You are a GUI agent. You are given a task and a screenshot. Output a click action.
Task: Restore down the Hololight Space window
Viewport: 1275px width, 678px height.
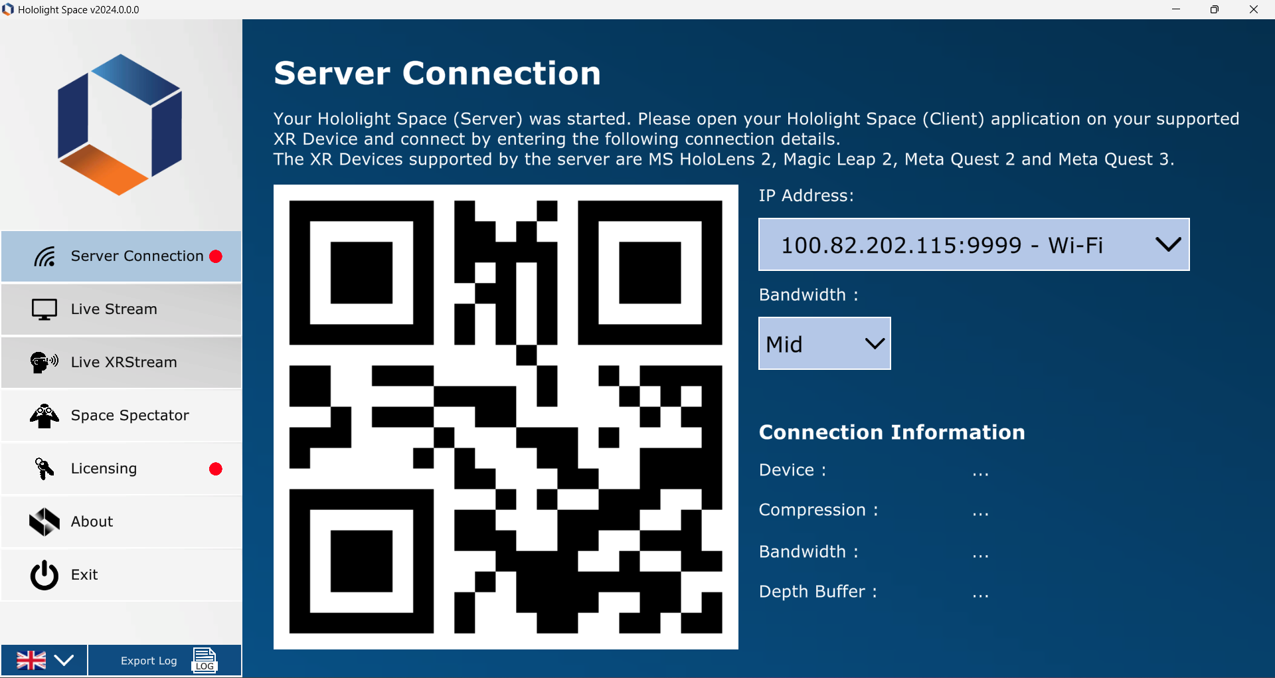click(x=1215, y=9)
